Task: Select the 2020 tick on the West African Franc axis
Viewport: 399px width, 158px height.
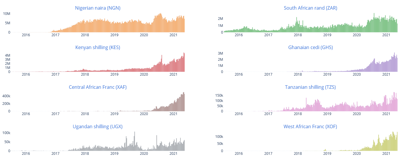Action: pos(357,153)
